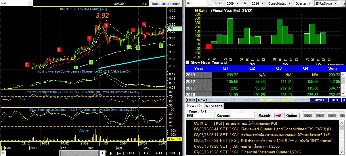The image size is (346, 156).
Task: Open the Consolidated statement type dropdown
Action: (x=290, y=3)
